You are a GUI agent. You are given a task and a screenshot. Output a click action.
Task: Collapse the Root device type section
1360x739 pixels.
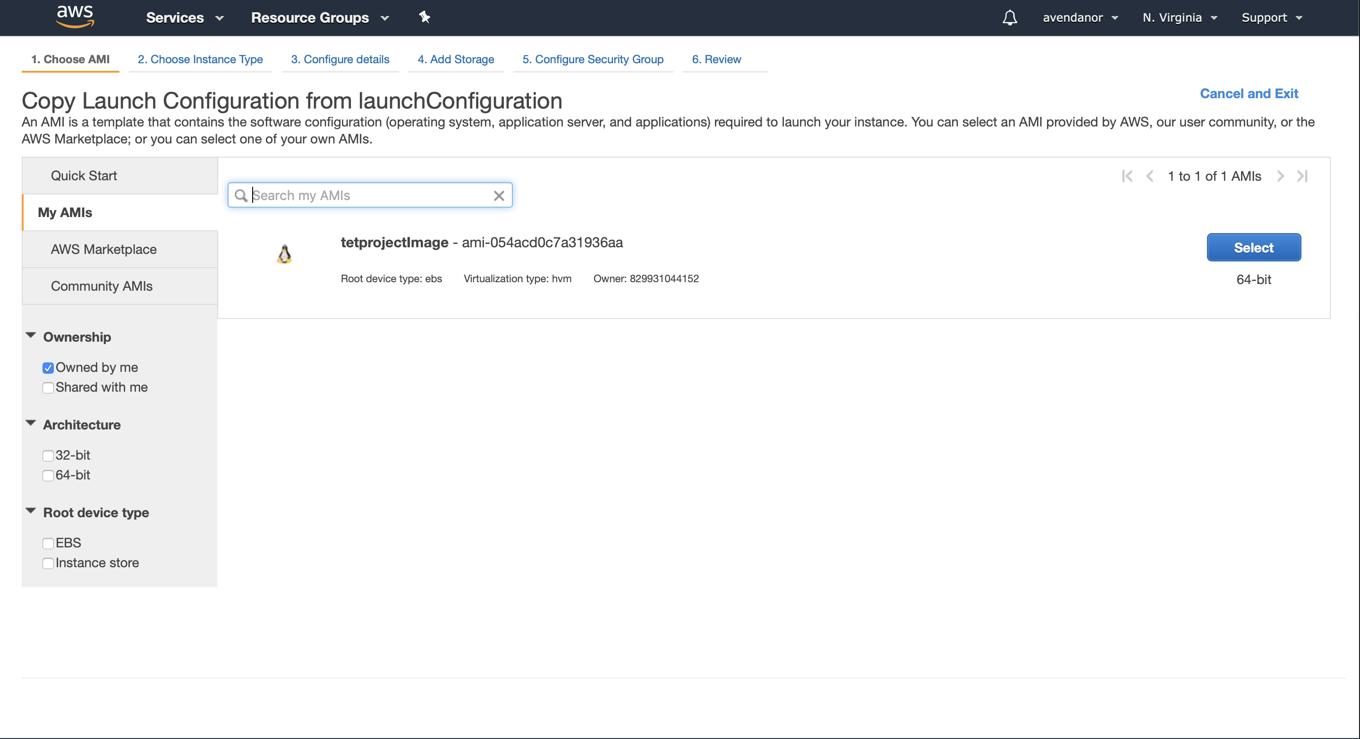point(31,512)
